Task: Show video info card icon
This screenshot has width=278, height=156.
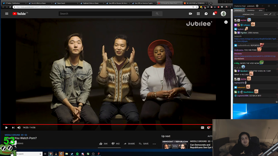Action: [x=226, y=22]
